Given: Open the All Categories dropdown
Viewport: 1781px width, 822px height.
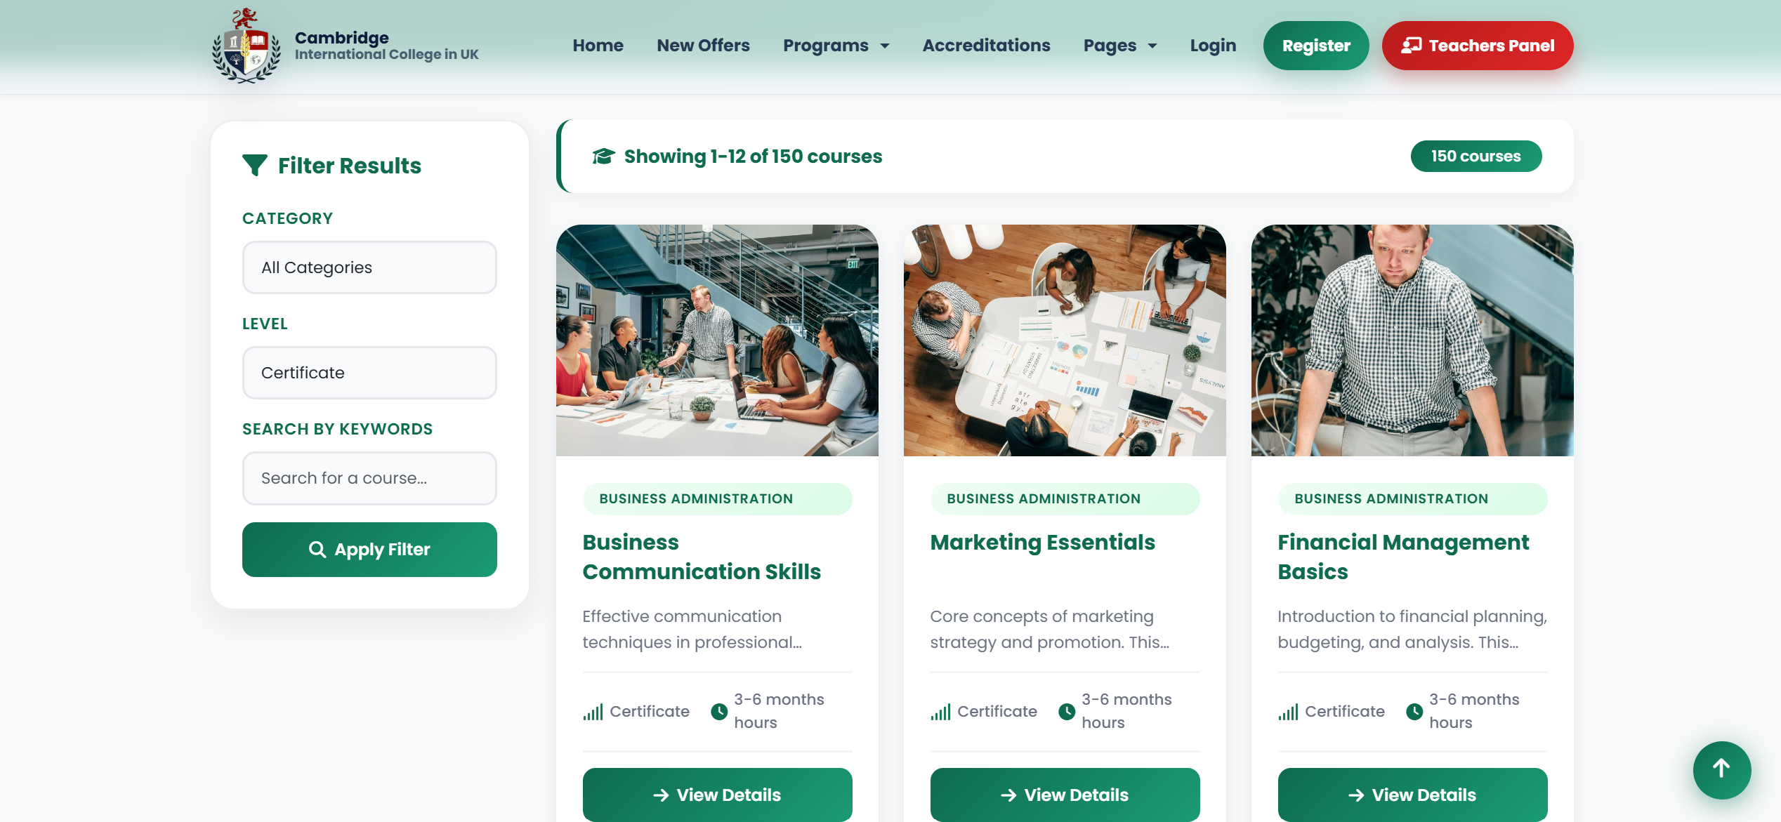Looking at the screenshot, I should click(x=369, y=267).
